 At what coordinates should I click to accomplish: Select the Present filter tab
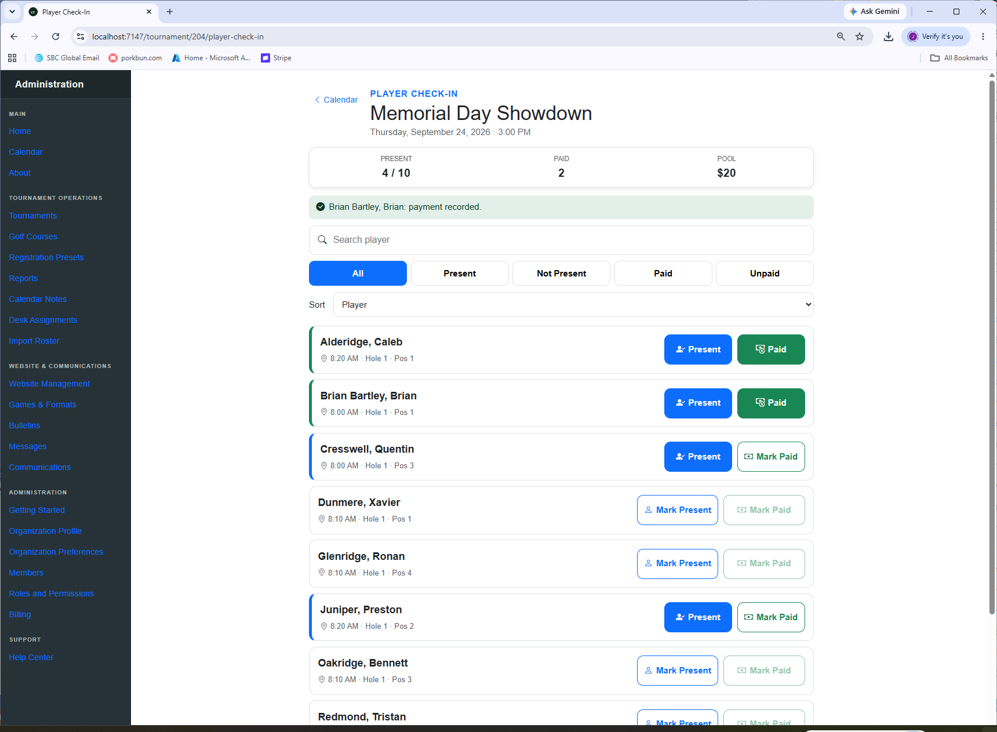(460, 274)
